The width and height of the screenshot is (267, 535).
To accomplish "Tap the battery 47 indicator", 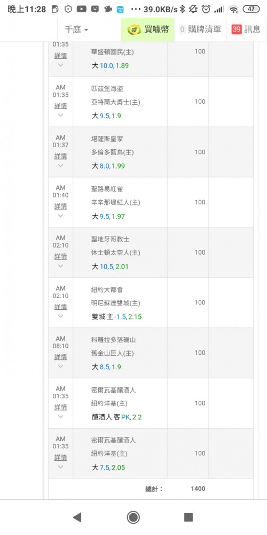I will coord(252,9).
